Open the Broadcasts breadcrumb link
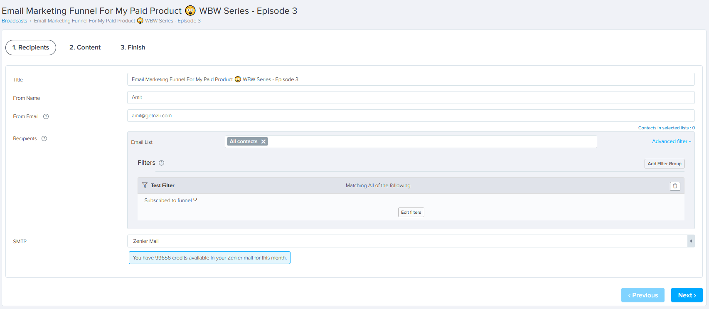709x309 pixels. [15, 21]
